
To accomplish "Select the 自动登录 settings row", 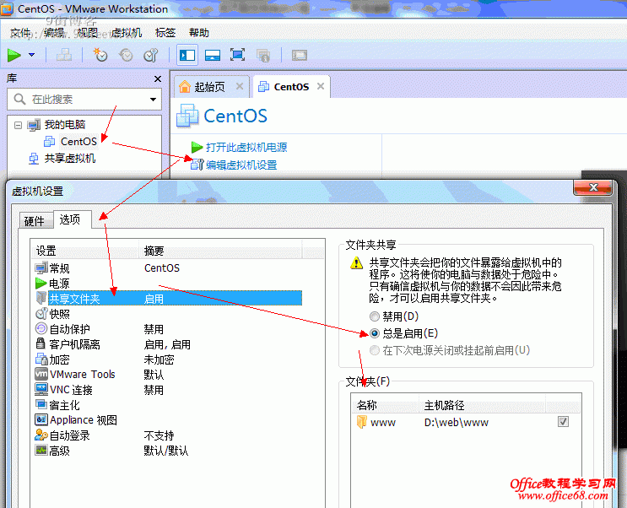I will 168,435.
